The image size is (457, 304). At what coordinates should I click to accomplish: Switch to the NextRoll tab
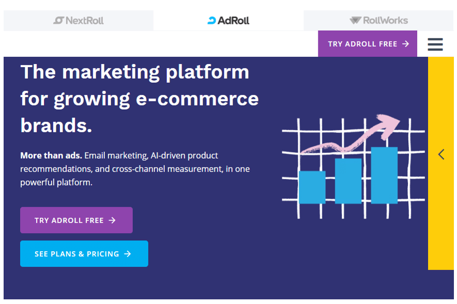pos(79,20)
